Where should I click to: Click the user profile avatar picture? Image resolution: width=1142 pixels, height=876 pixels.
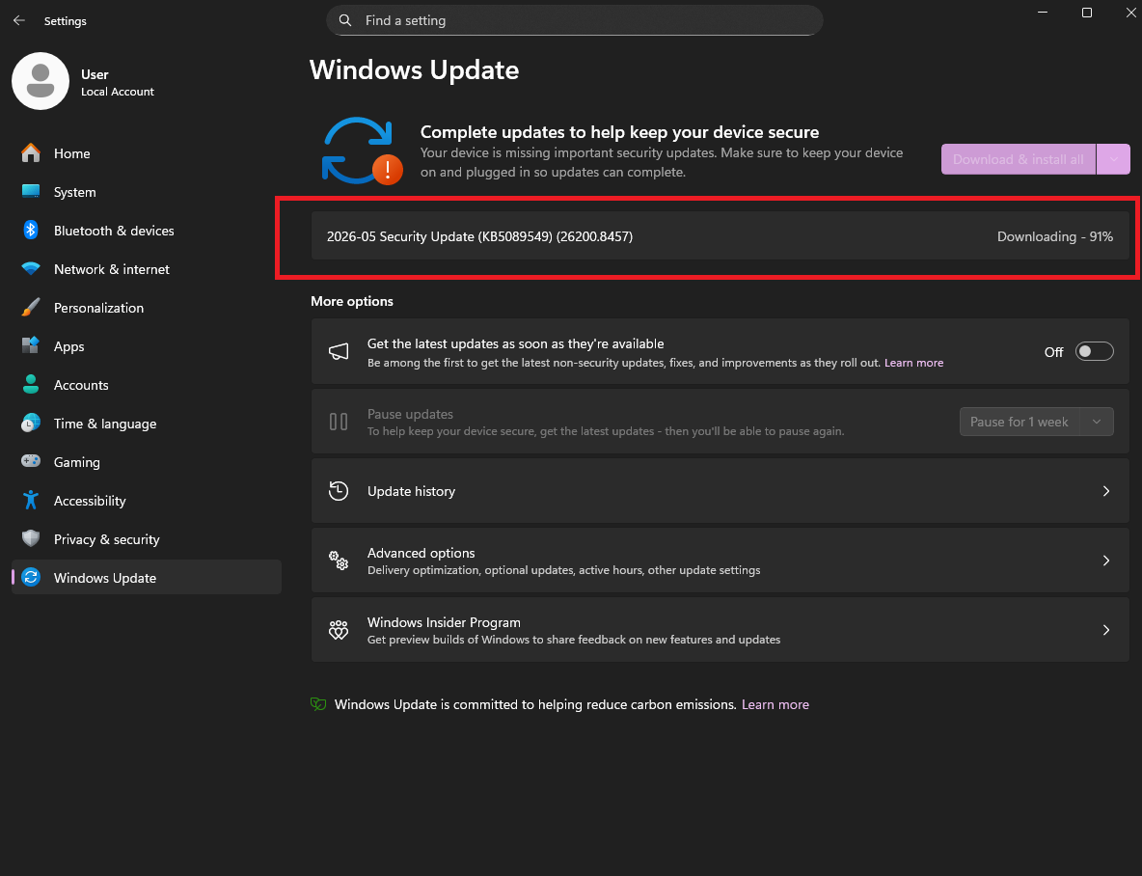[41, 81]
